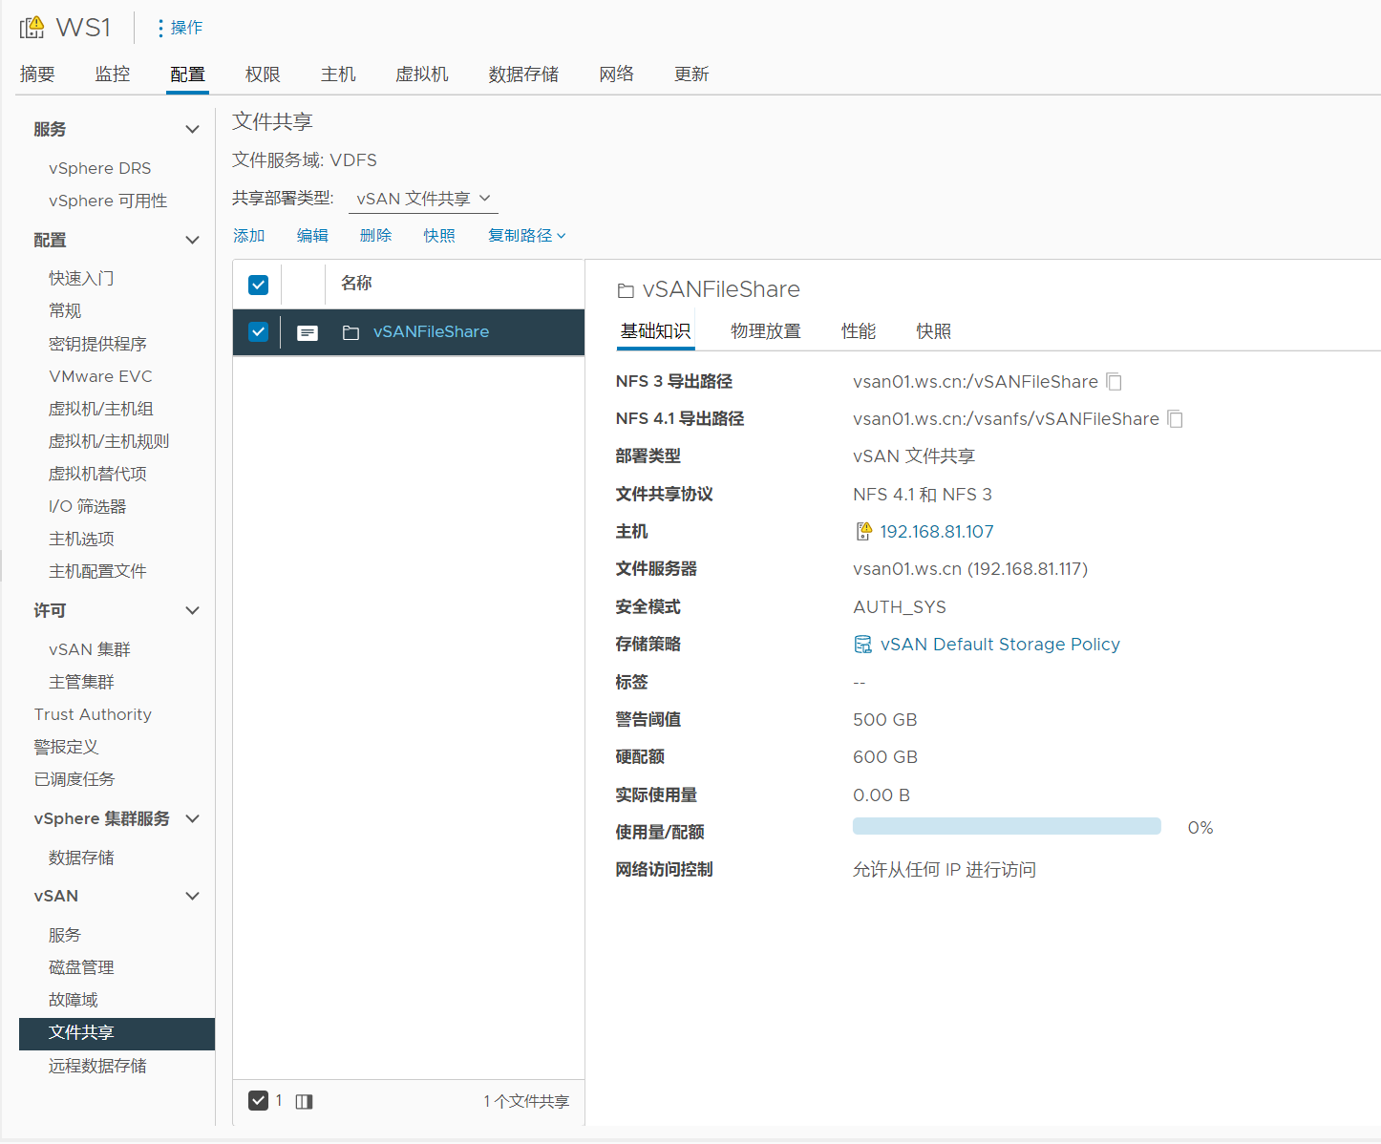Open the vSANFileShare row details icon

(x=308, y=332)
